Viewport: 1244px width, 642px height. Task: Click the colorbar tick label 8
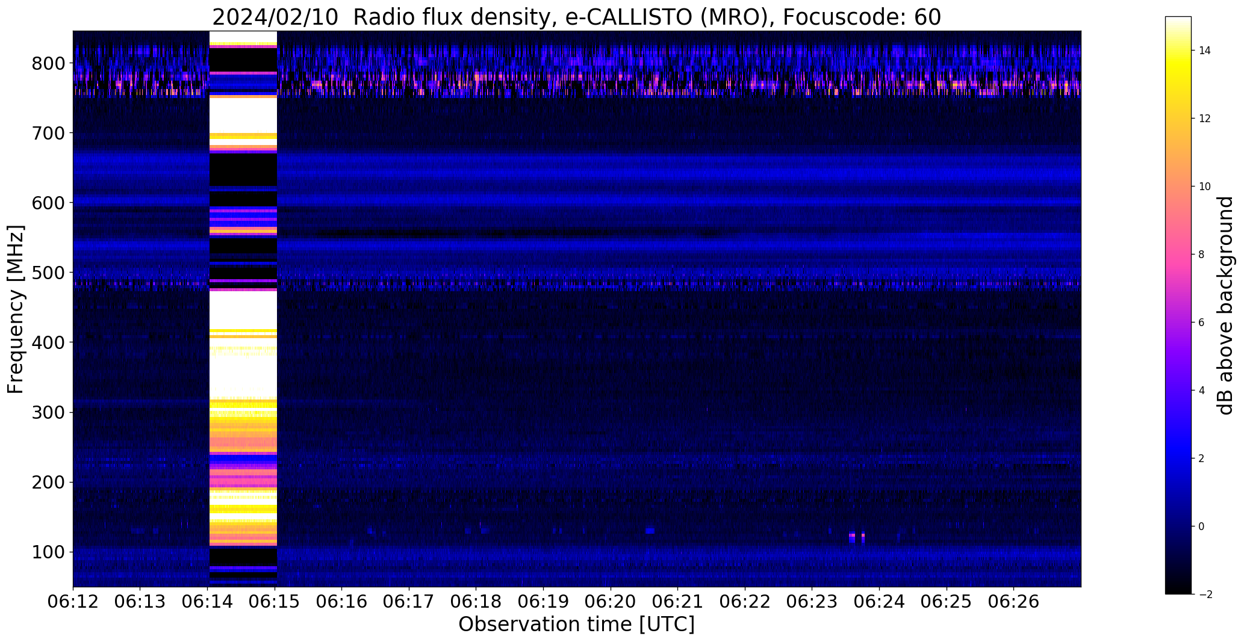pyautogui.click(x=1201, y=255)
